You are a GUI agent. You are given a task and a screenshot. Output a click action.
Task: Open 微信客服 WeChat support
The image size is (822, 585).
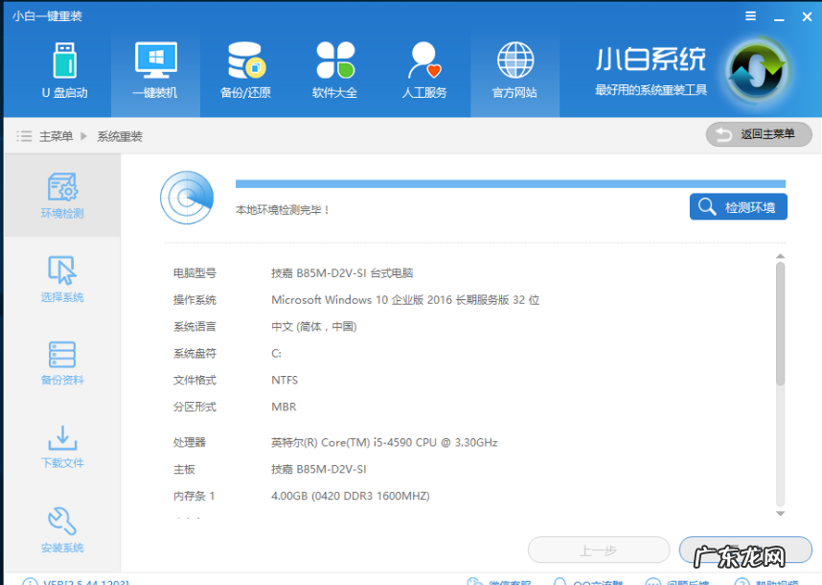tap(504, 580)
